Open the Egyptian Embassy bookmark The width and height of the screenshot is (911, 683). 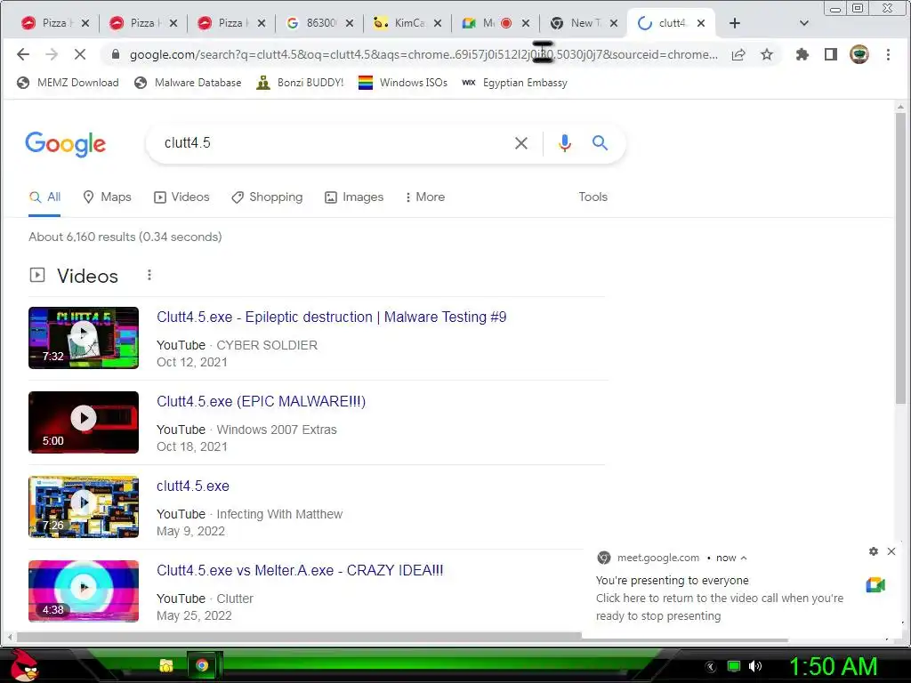[x=514, y=83]
